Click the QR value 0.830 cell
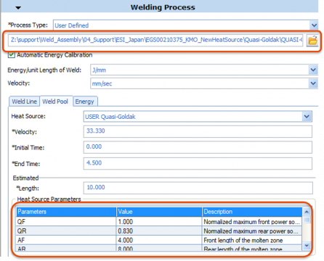324x261 pixels. (159, 231)
